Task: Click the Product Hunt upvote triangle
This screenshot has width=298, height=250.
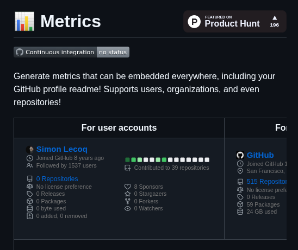Action: 275,18
